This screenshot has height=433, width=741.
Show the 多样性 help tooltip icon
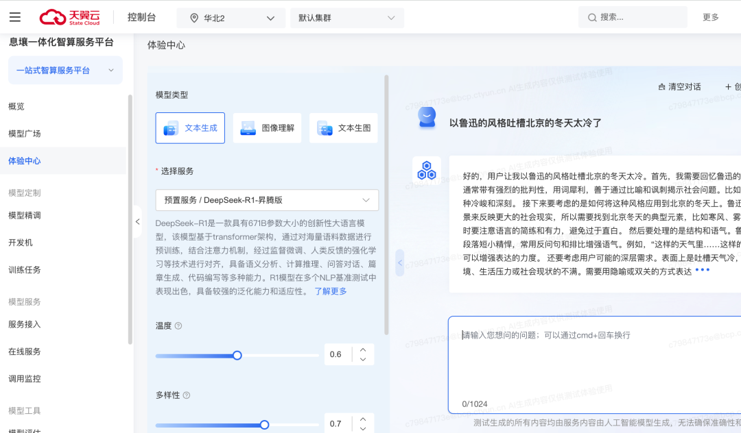186,395
